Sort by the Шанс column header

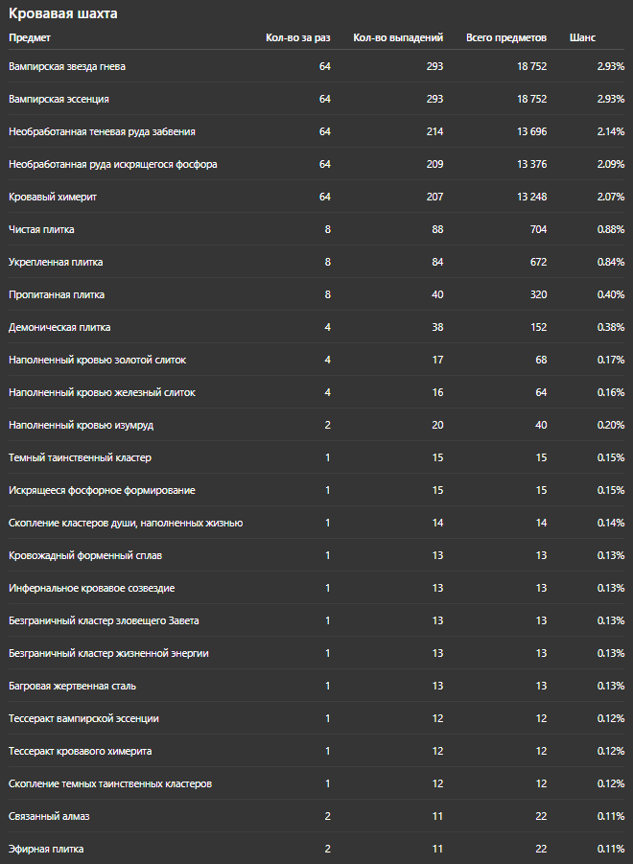pos(582,38)
